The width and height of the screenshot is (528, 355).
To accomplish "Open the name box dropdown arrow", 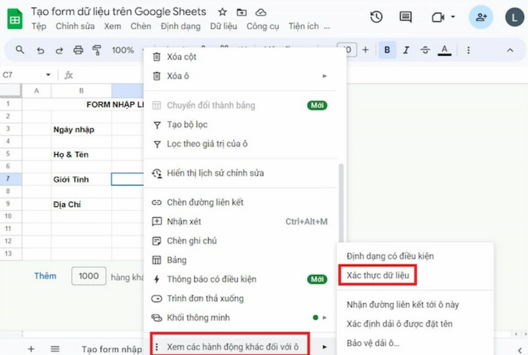I will tap(48, 75).
